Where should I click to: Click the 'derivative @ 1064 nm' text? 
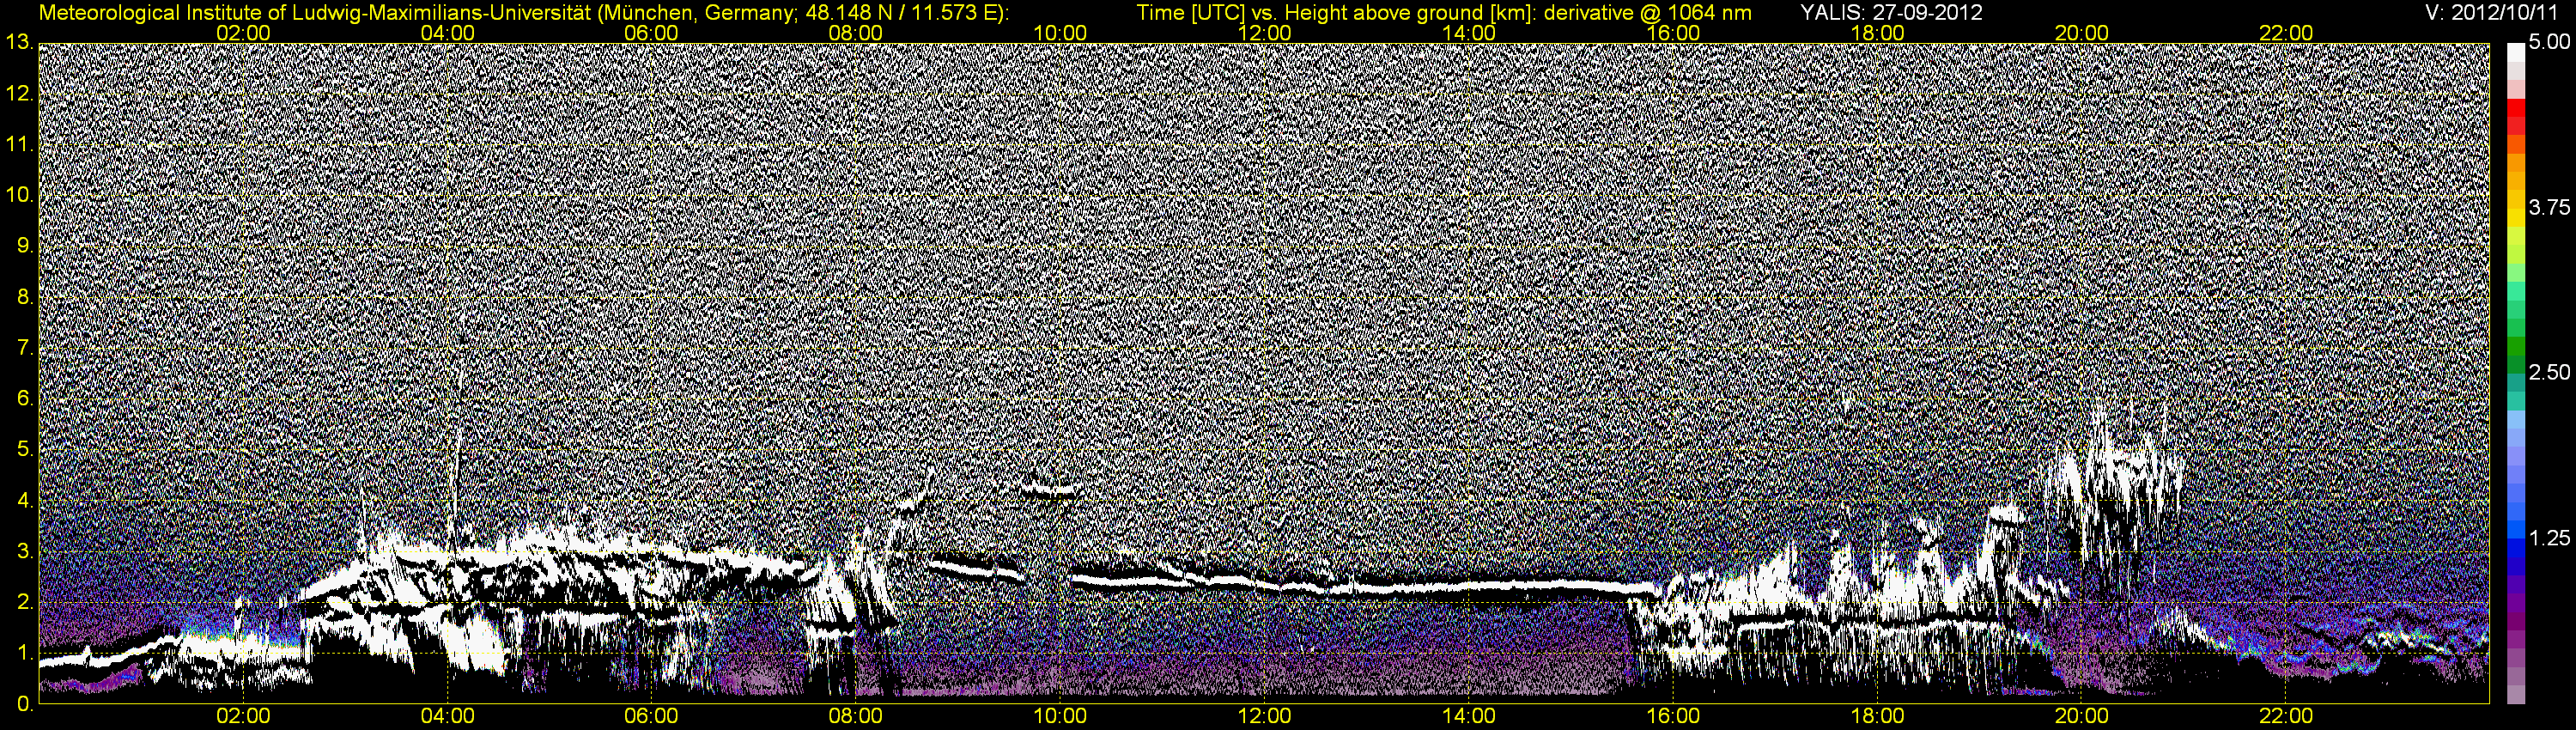tap(1649, 12)
